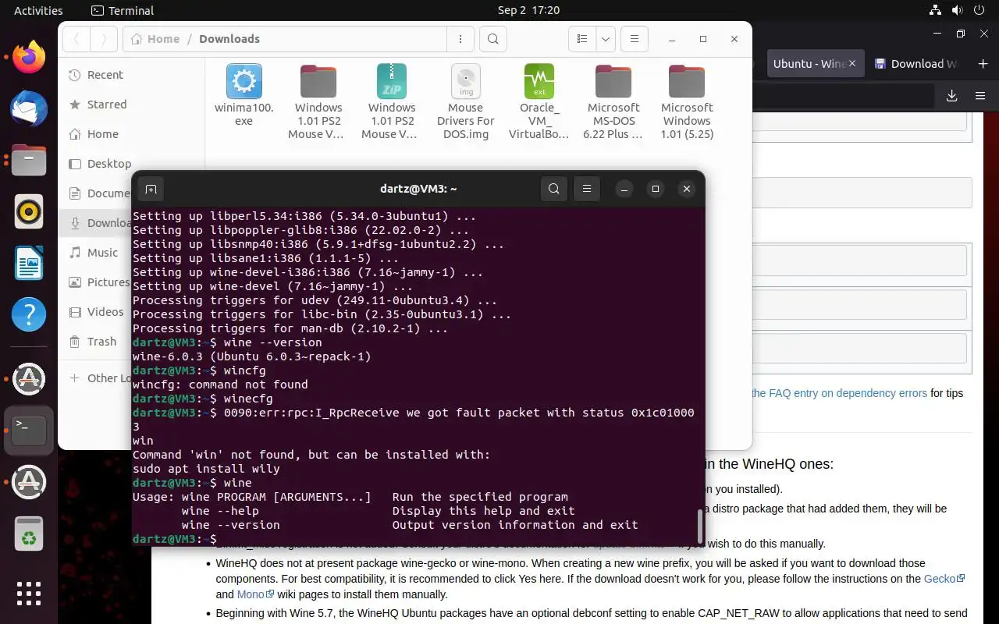
Task: Select Music in Files sidebar
Action: 95,253
